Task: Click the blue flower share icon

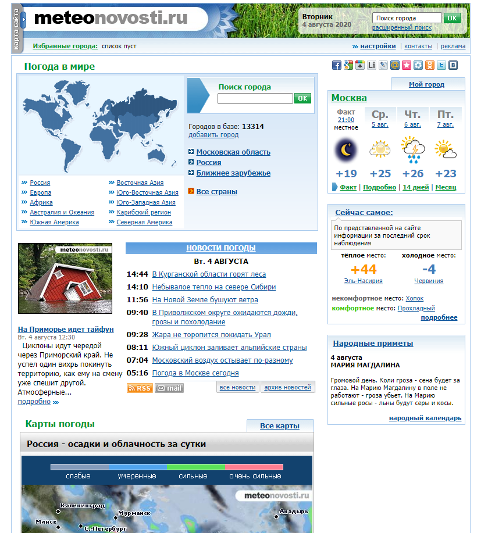Action: [418, 65]
